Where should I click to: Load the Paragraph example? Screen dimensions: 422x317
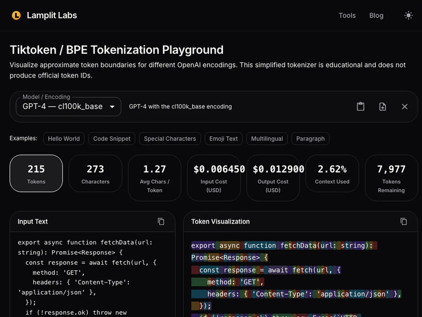coord(311,139)
